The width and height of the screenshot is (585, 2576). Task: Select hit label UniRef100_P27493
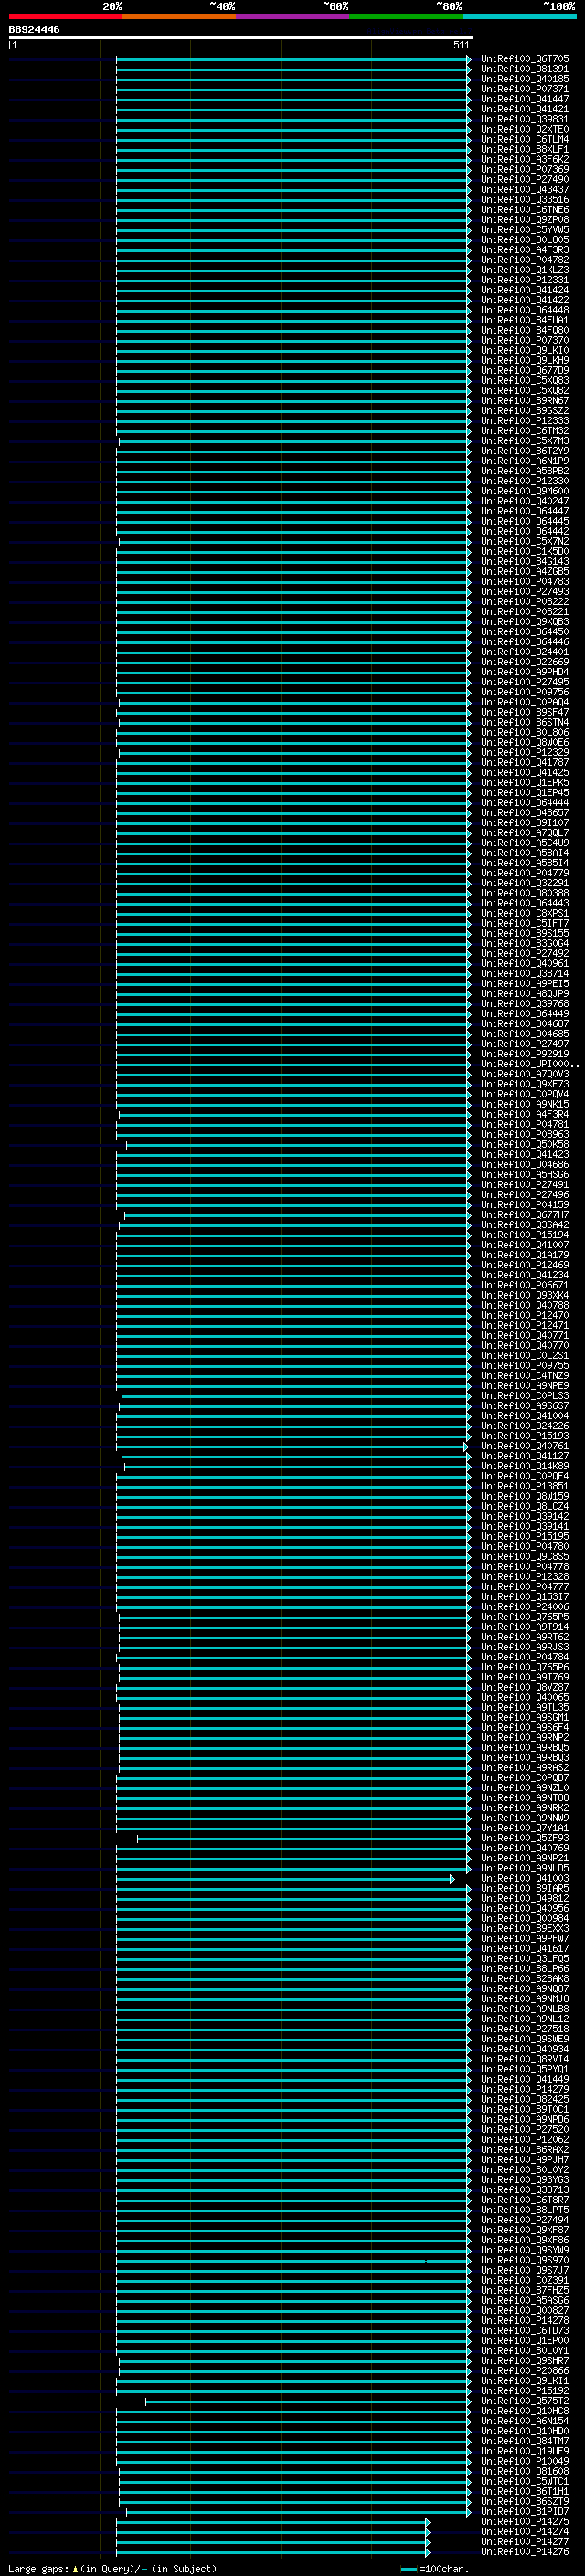525,592
